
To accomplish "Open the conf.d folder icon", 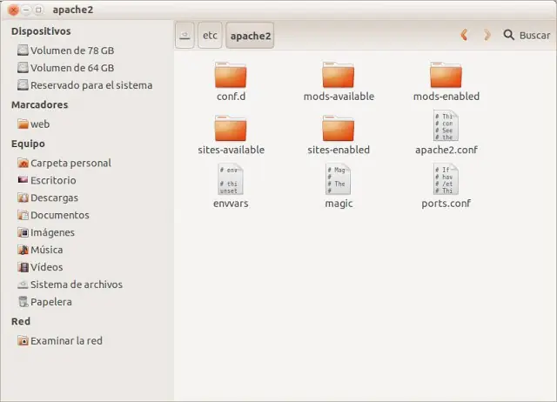I will click(231, 75).
